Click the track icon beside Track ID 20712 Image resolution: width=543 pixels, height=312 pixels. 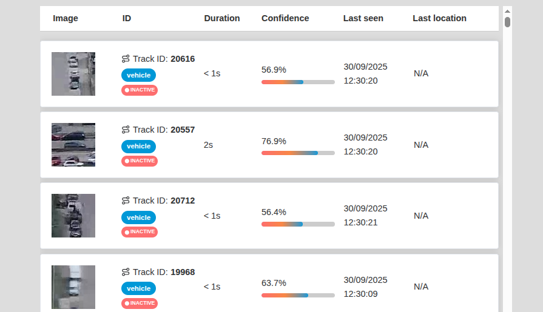126,201
